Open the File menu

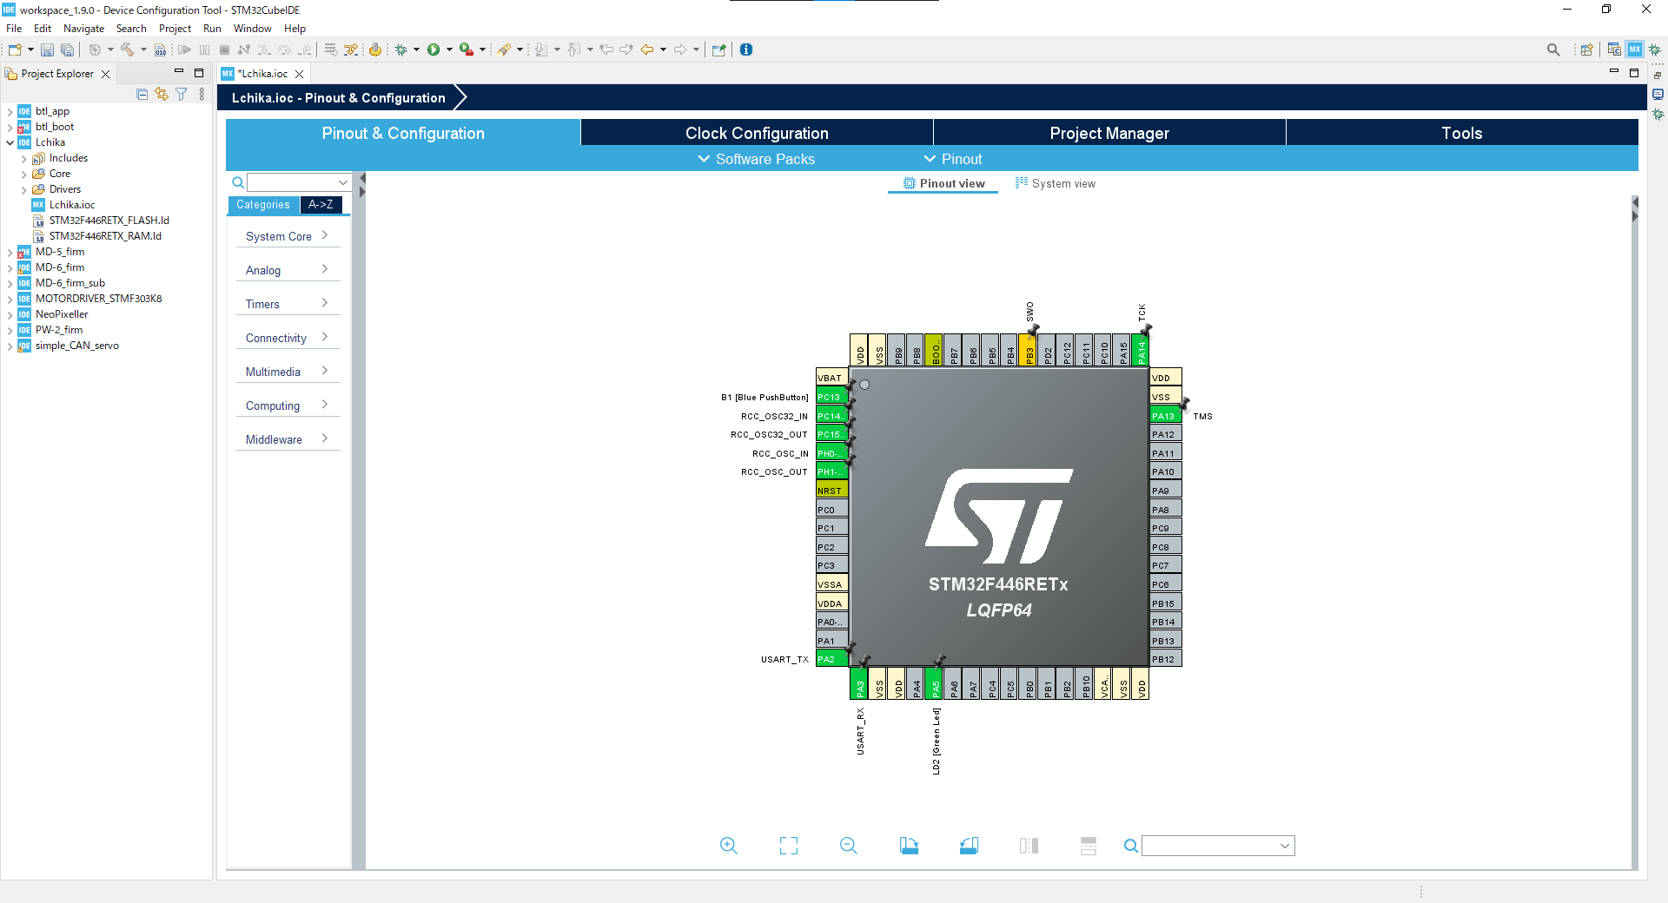(14, 29)
